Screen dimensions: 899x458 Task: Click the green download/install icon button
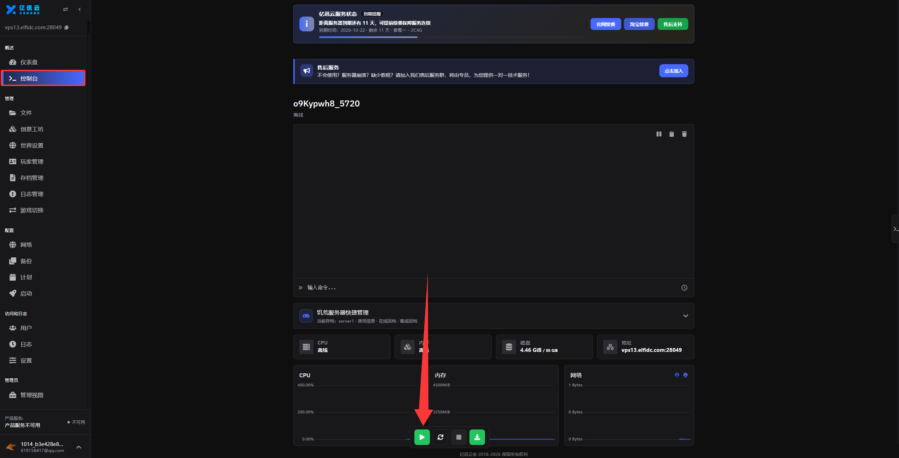(x=477, y=437)
